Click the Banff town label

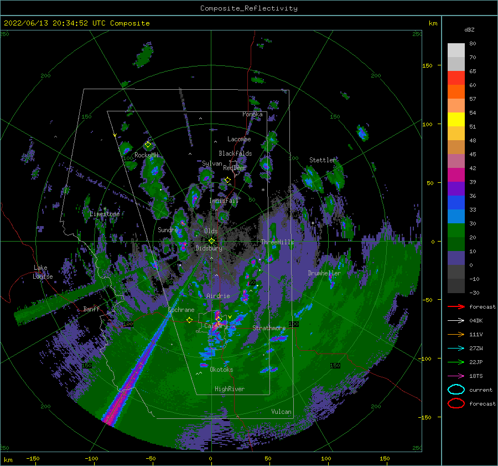point(91,309)
